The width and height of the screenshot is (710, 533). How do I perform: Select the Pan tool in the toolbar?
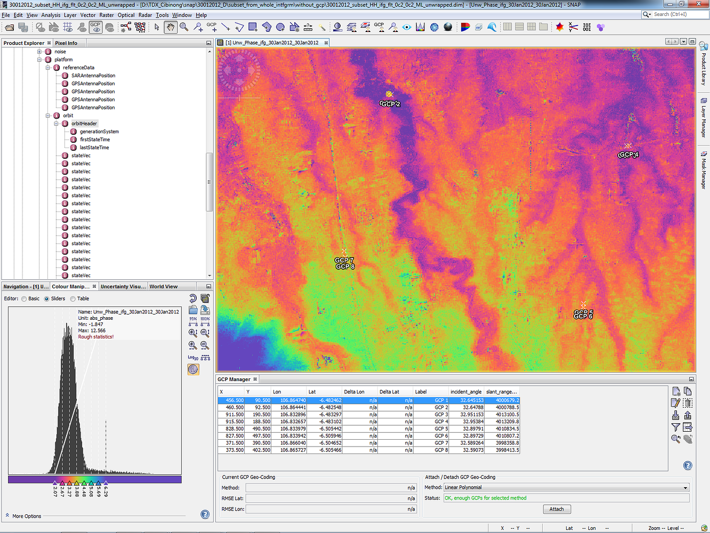pos(171,27)
